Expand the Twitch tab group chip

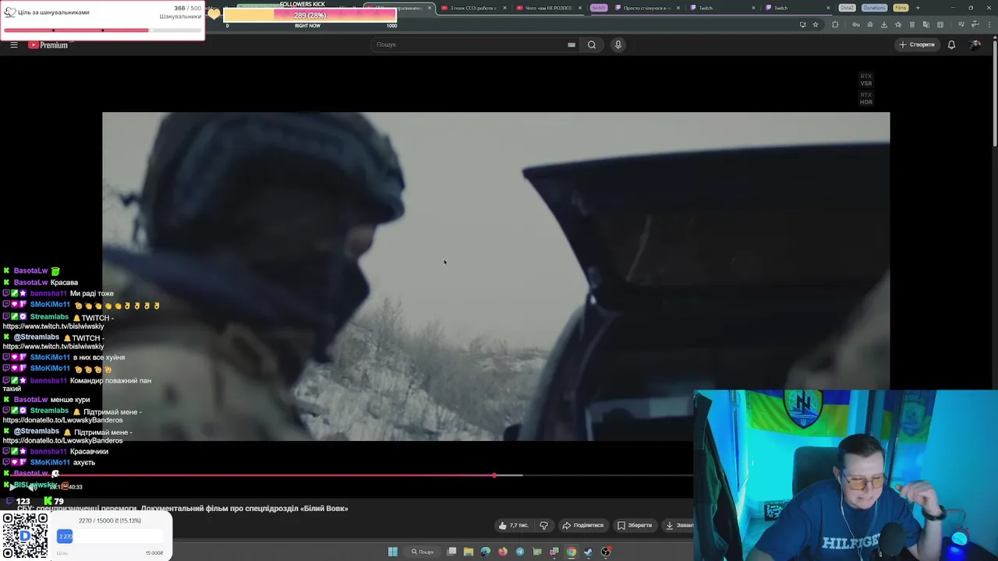click(x=599, y=8)
